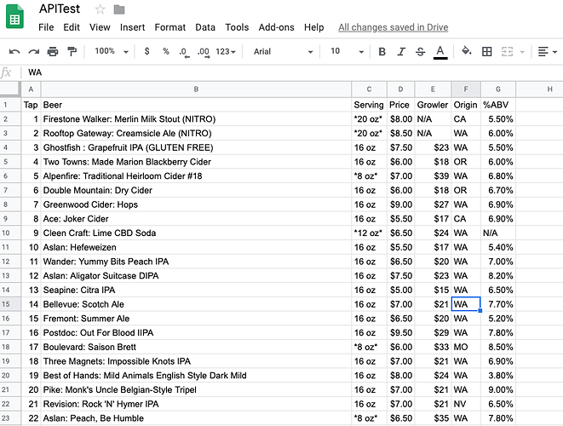The image size is (563, 426).
Task: Open the text color picker
Action: pyautogui.click(x=440, y=52)
